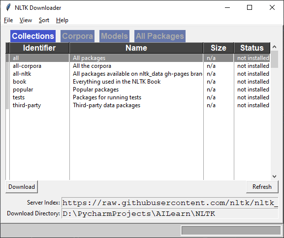This screenshot has width=284, height=238.
Task: Click the Download button
Action: [x=22, y=187]
